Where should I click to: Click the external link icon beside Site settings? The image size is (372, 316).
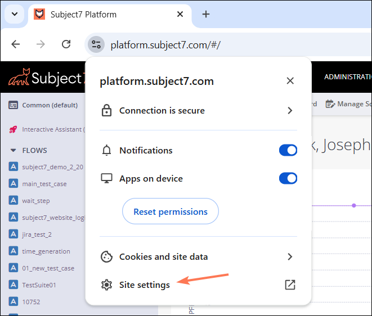[x=290, y=285]
